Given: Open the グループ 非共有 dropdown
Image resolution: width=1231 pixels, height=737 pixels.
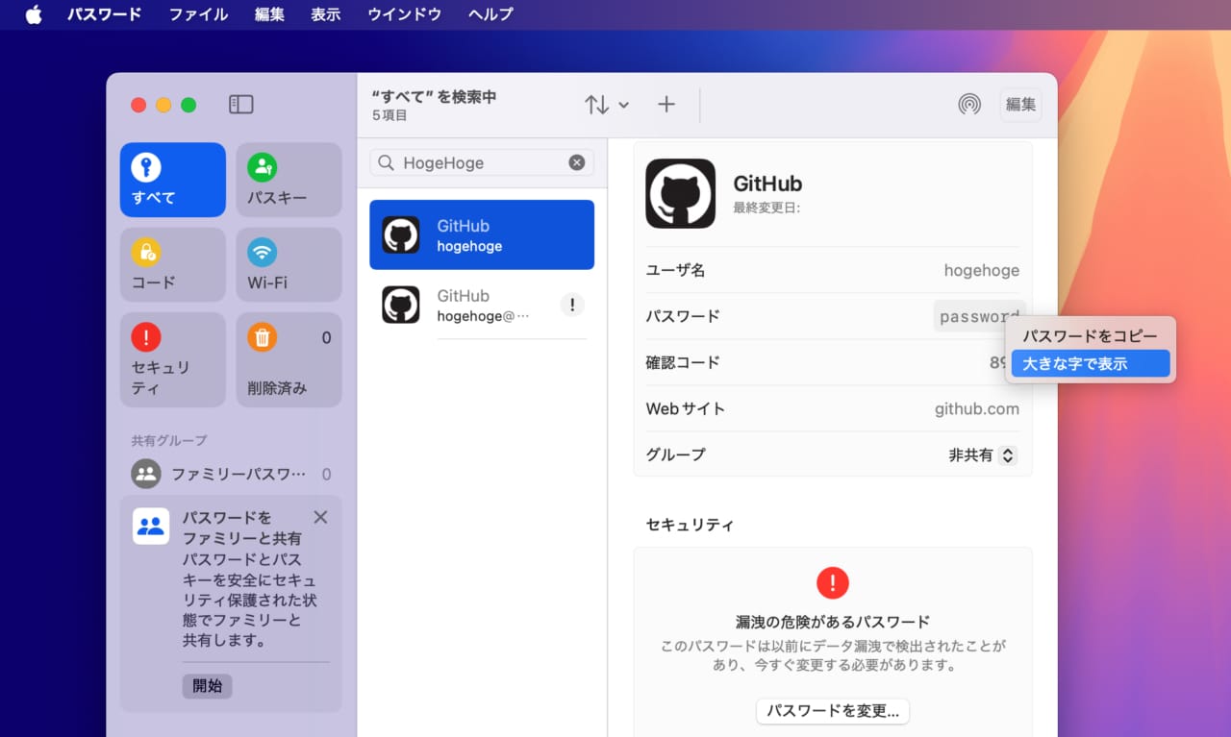Looking at the screenshot, I should click(x=982, y=454).
